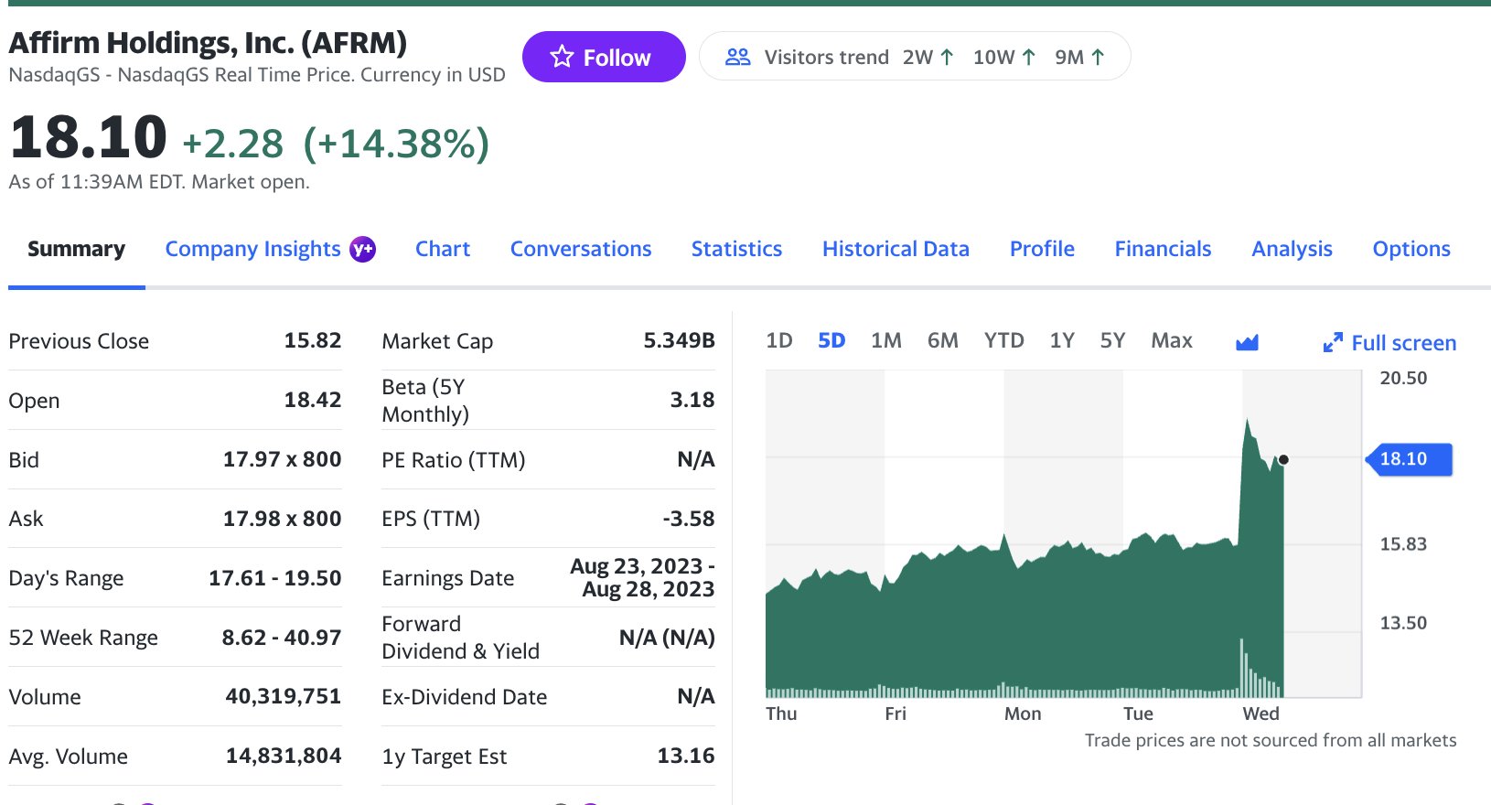Click the Day's Range value 17.61 - 19.50
This screenshot has height=805, width=1491.
274,578
